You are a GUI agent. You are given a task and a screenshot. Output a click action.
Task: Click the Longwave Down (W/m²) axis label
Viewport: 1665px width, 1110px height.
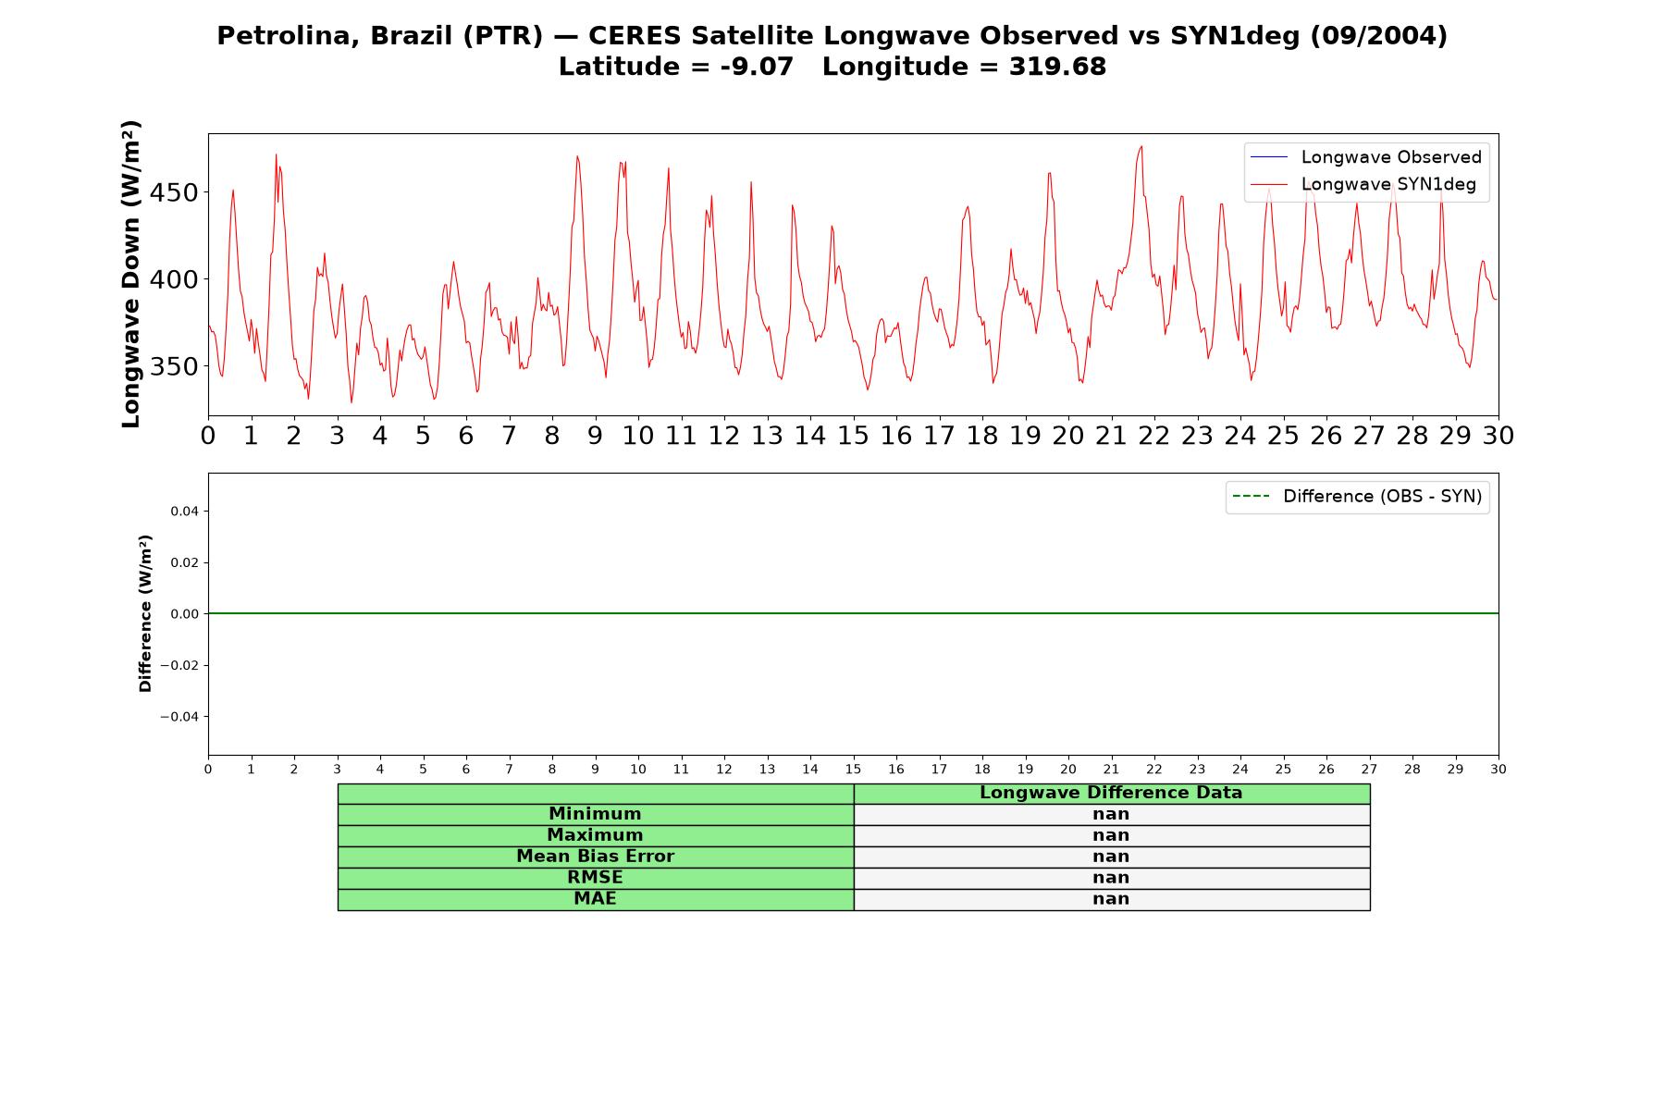131,274
